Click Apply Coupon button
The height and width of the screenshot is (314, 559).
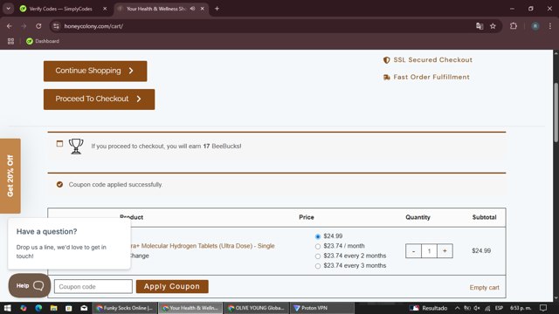172,287
